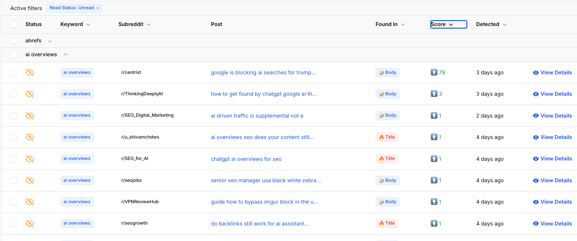Collapse the ai overviews group
Image resolution: width=577 pixels, height=241 pixels.
click(x=66, y=55)
